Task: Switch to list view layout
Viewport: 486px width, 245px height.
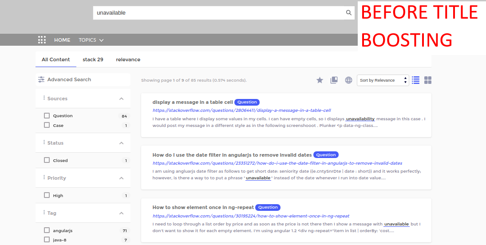Action: click(x=415, y=80)
